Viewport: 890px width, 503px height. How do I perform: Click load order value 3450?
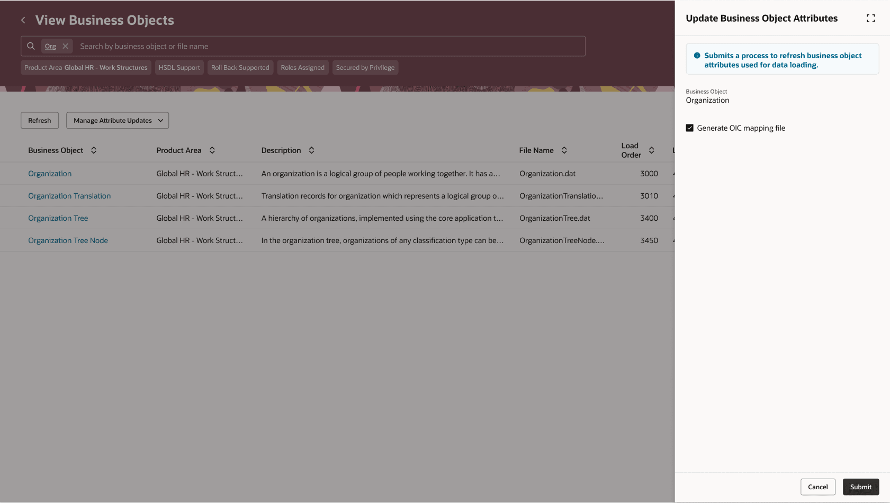649,240
